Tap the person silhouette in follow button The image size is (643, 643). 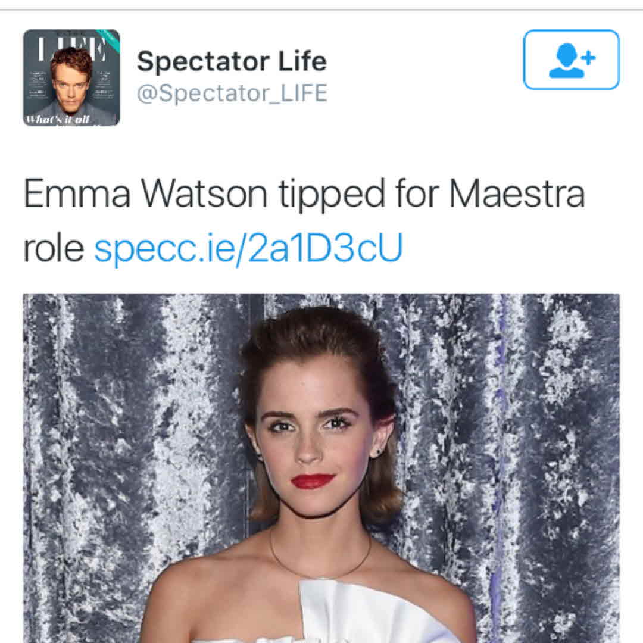coord(566,61)
